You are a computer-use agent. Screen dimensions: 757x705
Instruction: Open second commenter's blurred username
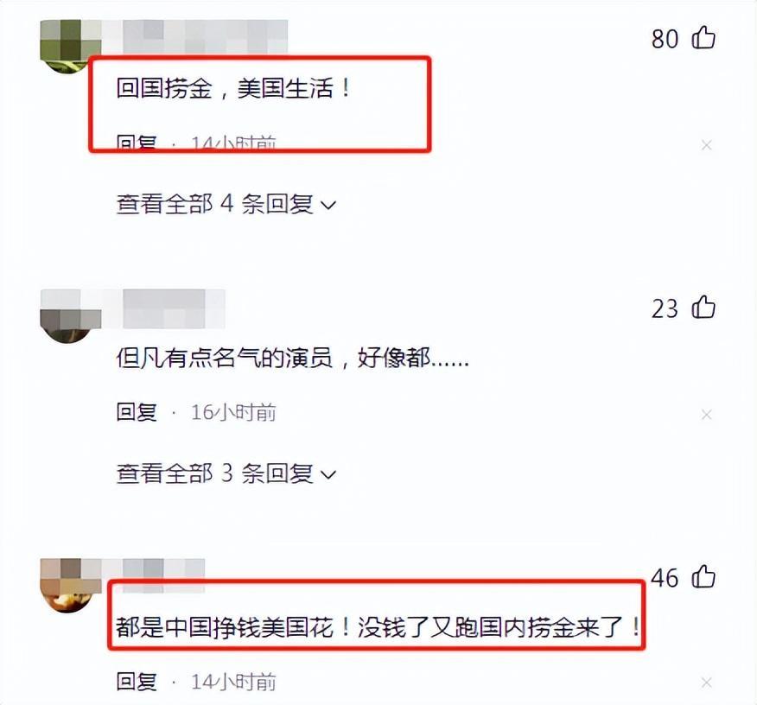(174, 308)
